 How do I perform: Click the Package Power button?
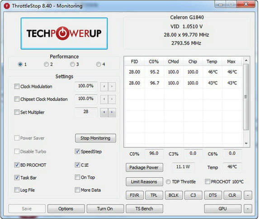(144, 167)
